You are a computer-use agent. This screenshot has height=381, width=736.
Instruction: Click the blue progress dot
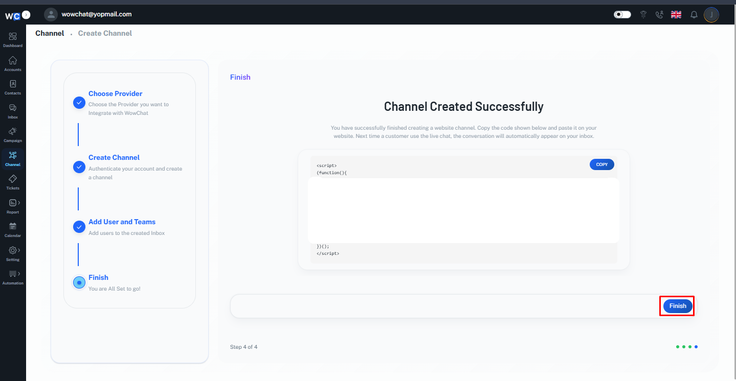coord(696,347)
